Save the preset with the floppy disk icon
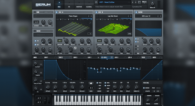 click(96, 2)
